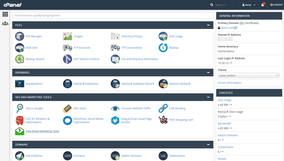The height and width of the screenshot is (161, 284).
Task: Click the MySQL Databases icon
Action: coord(67,84)
